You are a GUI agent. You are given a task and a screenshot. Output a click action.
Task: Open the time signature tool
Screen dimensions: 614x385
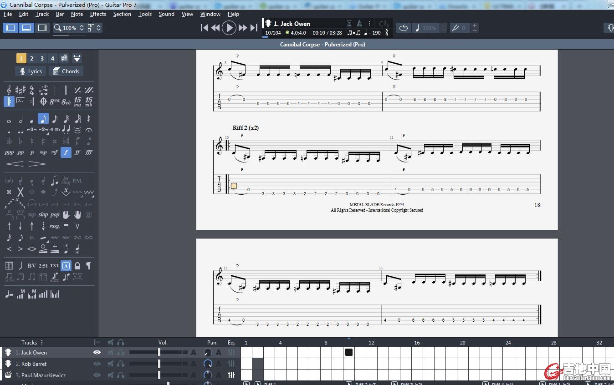tap(32, 90)
